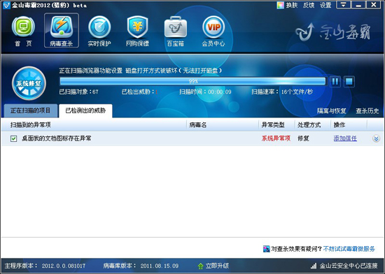Uncheck 桌面我的文档图标存在异常 checkbox
Image resolution: width=385 pixels, height=274 pixels.
[x=13, y=138]
